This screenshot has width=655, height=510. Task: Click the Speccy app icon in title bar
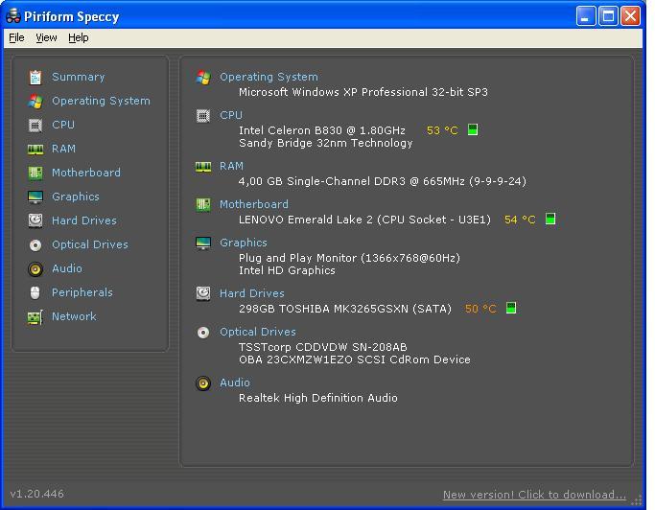(x=13, y=16)
